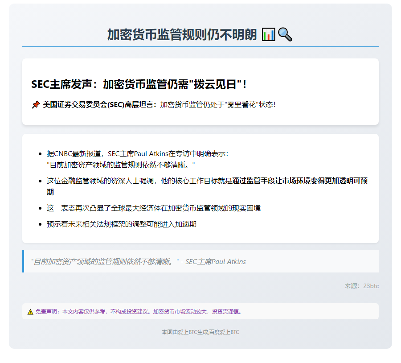The height and width of the screenshot is (363, 401).
Task: Click the blue divider line under title
Action: point(200,46)
